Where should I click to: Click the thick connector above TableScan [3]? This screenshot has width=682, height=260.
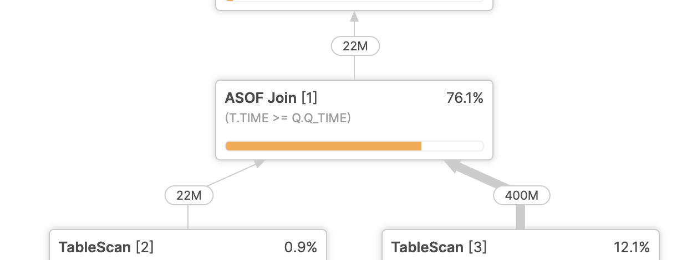click(x=521, y=217)
